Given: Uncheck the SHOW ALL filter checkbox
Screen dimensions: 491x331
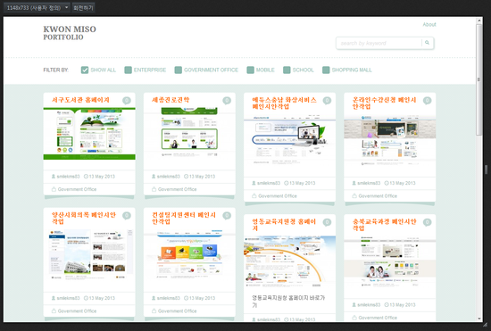Looking at the screenshot, I should tap(85, 70).
